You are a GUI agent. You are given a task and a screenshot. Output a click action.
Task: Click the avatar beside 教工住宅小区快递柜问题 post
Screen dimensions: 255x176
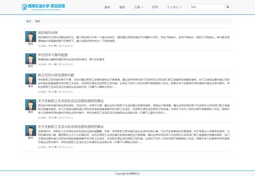click(x=30, y=79)
